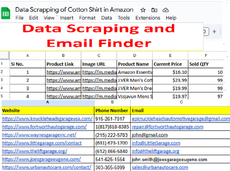The width and height of the screenshot is (230, 171).
Task: Open the waynesgarageinc.net website link
Action: click(x=39, y=135)
